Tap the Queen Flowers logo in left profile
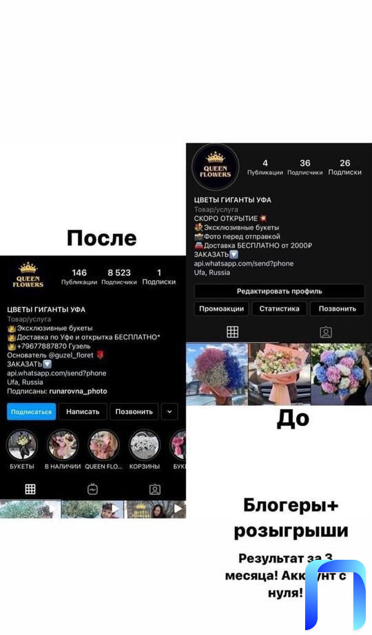The height and width of the screenshot is (635, 372). (x=28, y=275)
